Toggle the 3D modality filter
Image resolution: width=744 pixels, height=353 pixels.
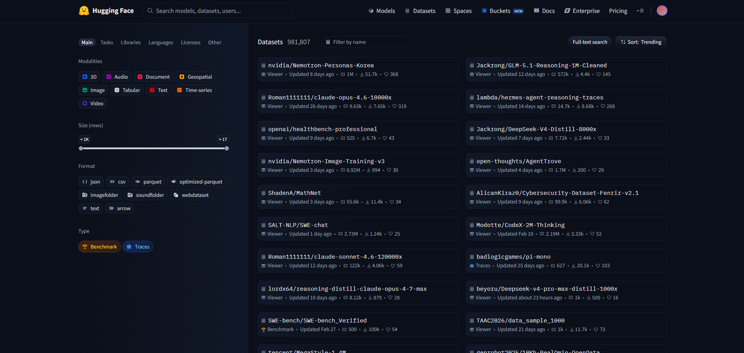click(x=89, y=77)
